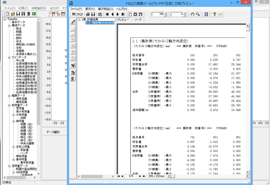Click green exit icon in main window toolbar
Image resolution: width=270 pixels, height=185 pixels.
34,14
